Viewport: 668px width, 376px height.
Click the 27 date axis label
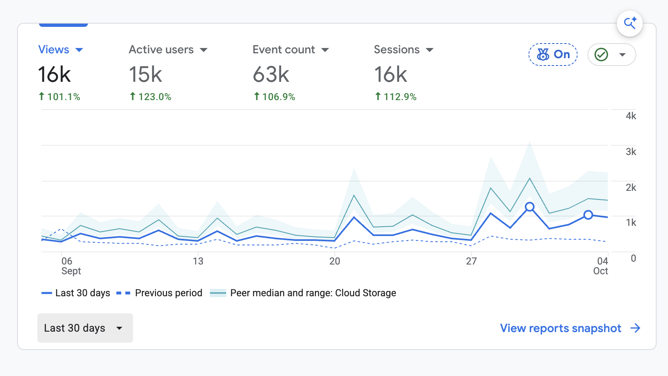pos(472,261)
